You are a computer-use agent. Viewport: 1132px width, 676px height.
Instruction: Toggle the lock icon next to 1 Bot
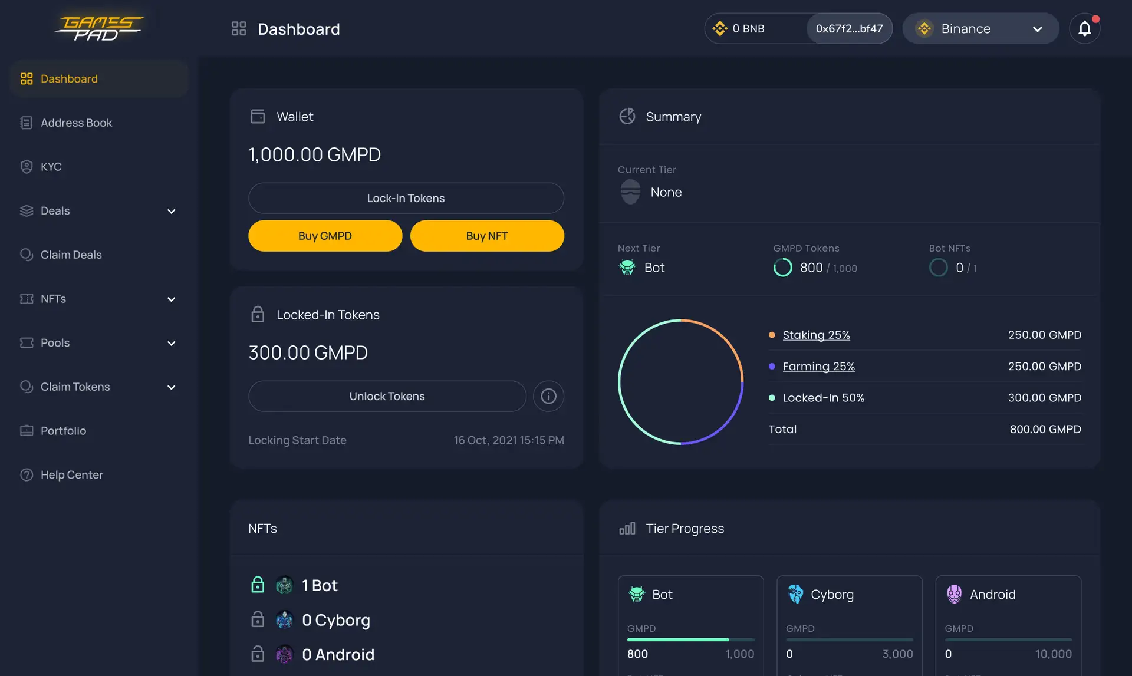click(x=258, y=585)
